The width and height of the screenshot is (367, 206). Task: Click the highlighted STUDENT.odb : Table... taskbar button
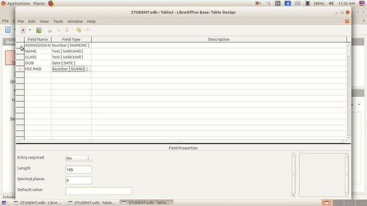tap(147, 203)
